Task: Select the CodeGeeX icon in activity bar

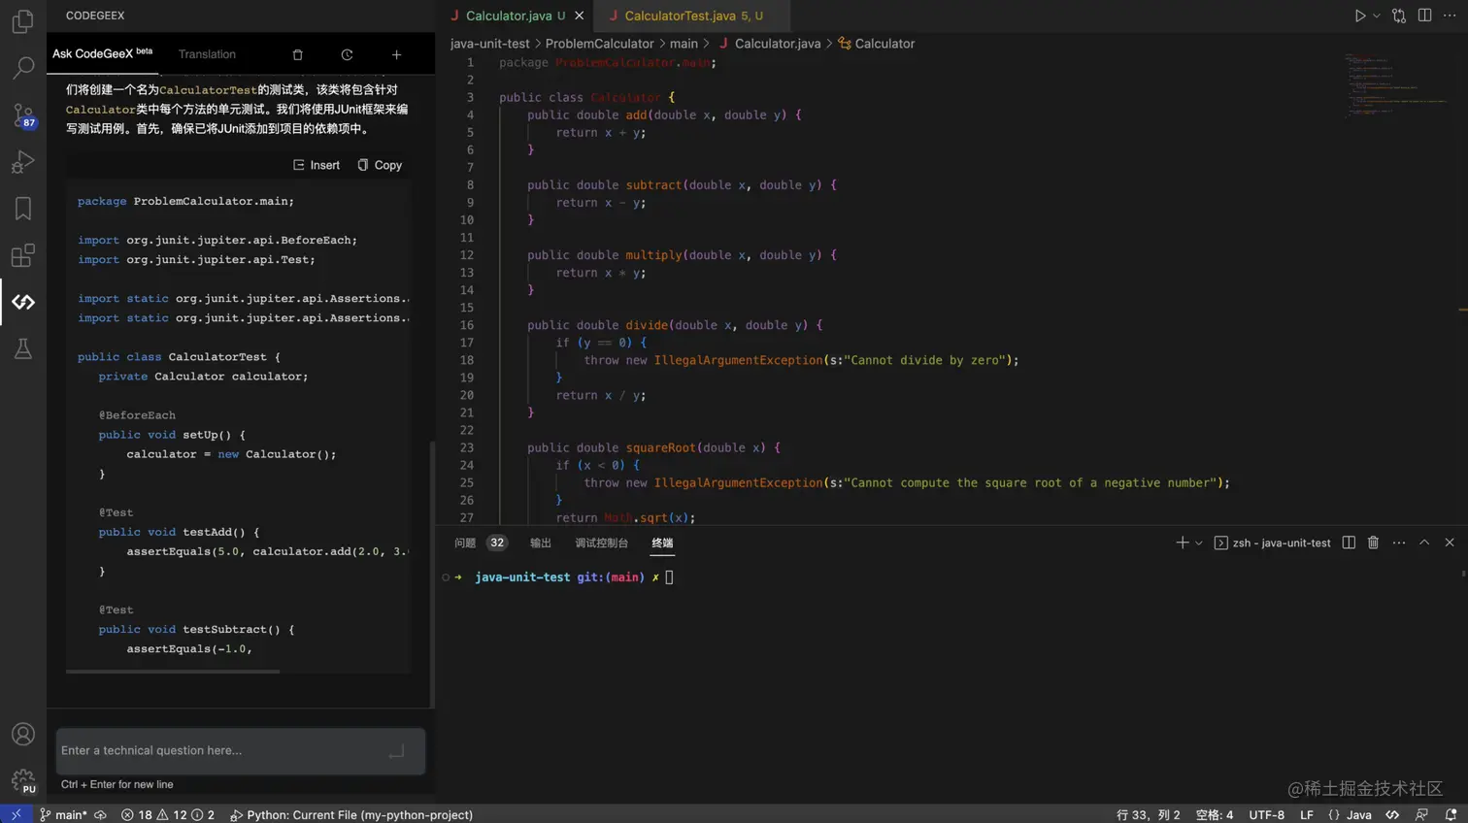Action: [22, 302]
